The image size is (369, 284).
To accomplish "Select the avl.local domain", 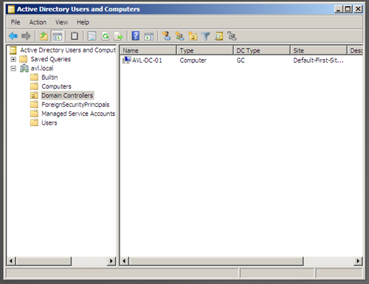I will point(42,68).
